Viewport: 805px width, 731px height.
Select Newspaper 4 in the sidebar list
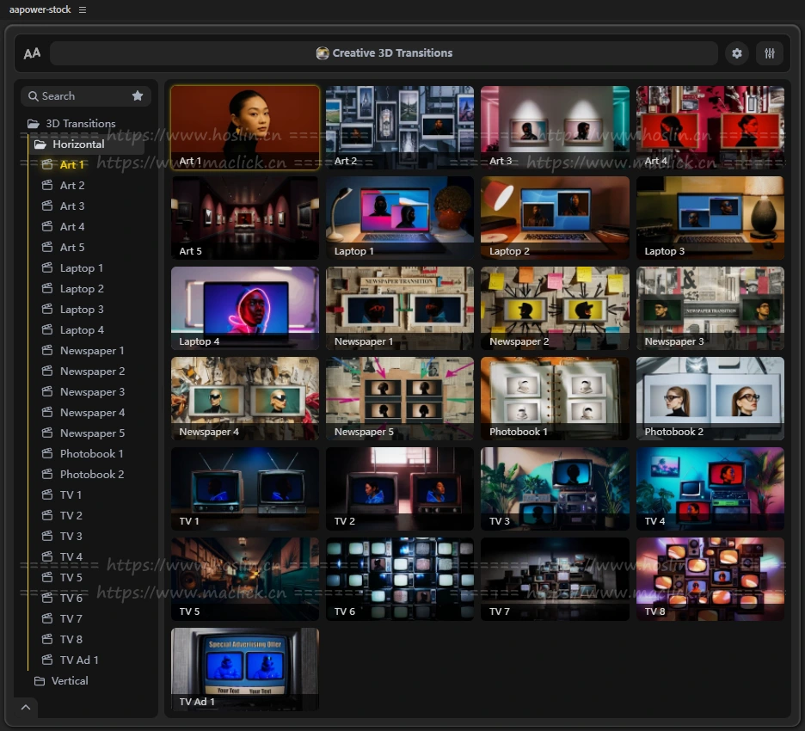(92, 413)
